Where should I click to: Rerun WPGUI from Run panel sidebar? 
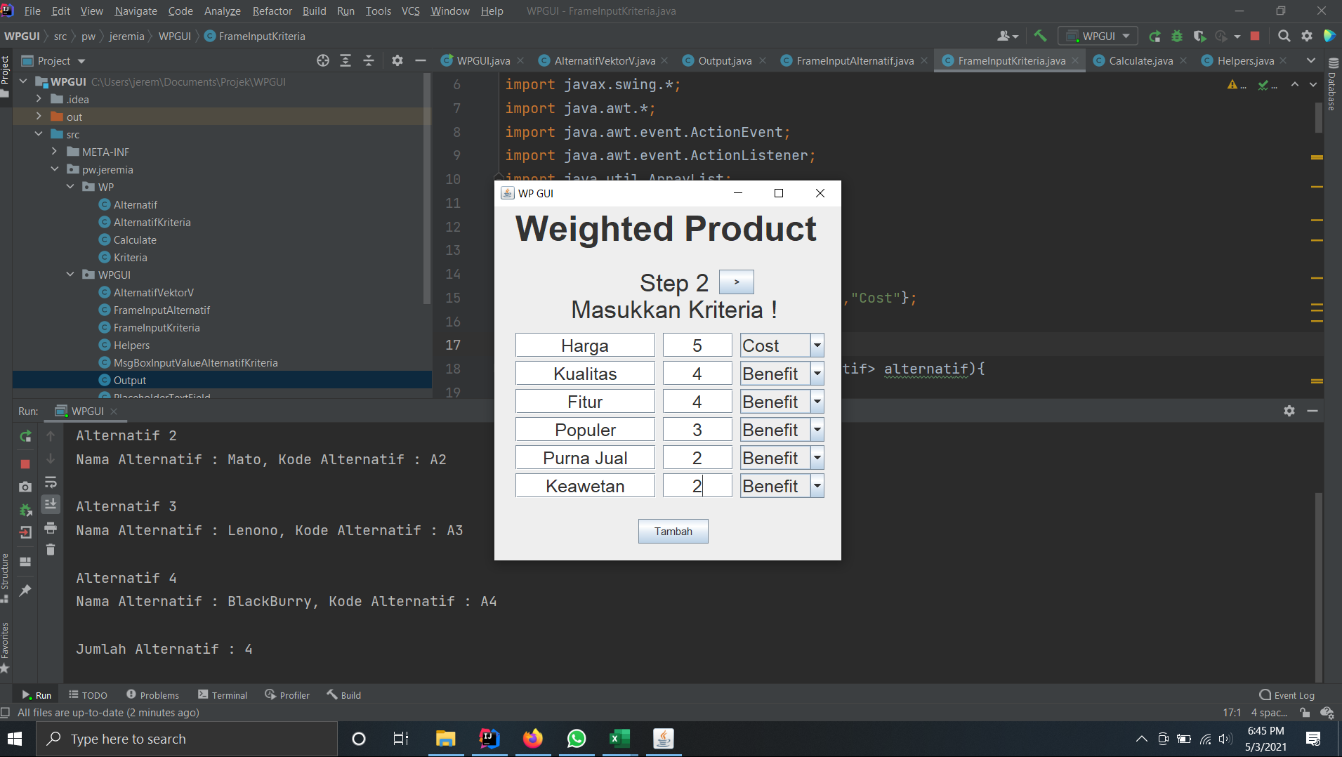(25, 436)
